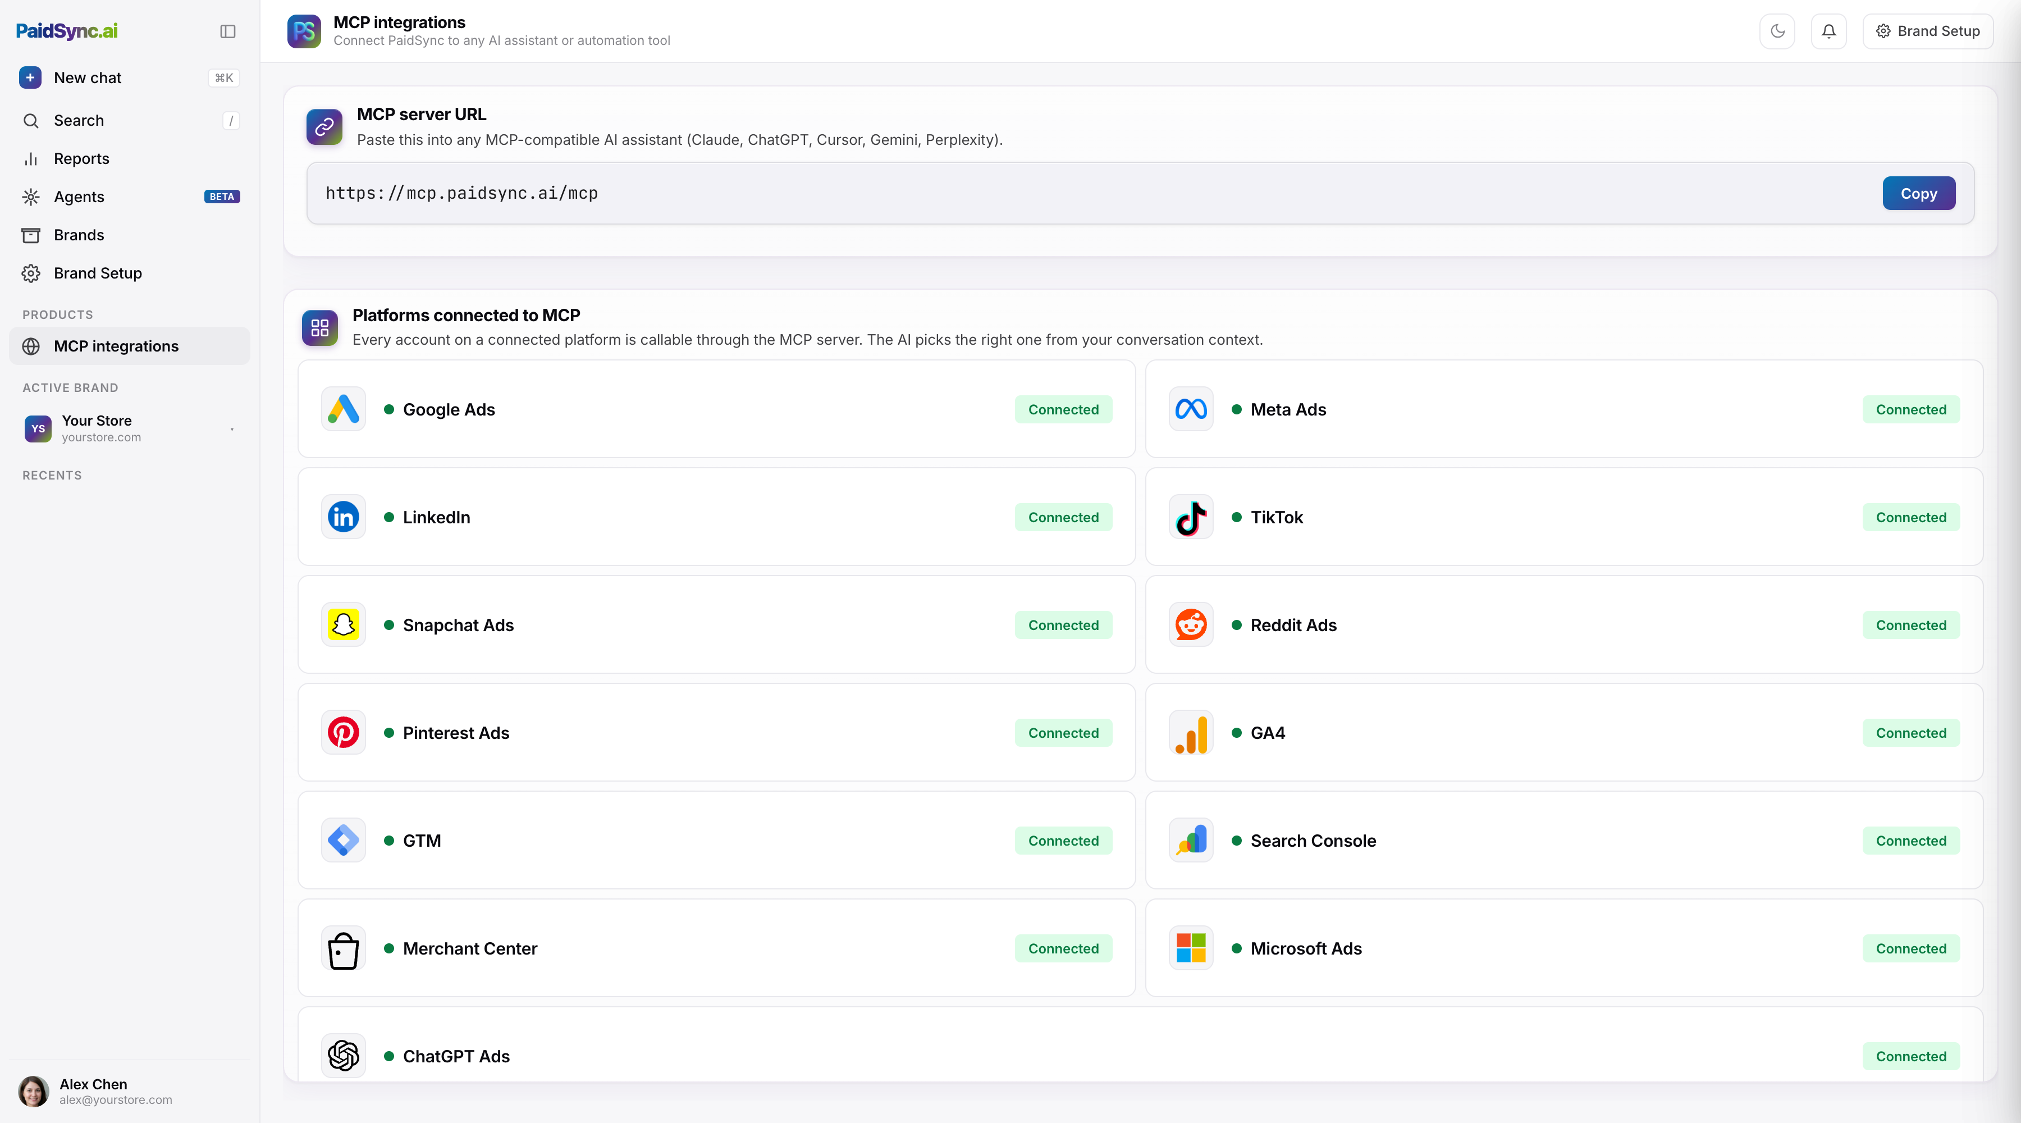Click the YS brand avatar
The image size is (2021, 1123).
coord(38,428)
